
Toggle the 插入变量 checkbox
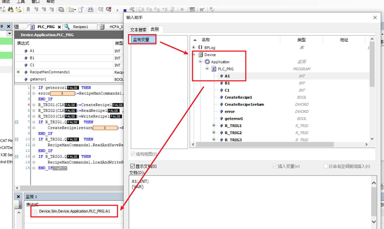coord(275,166)
